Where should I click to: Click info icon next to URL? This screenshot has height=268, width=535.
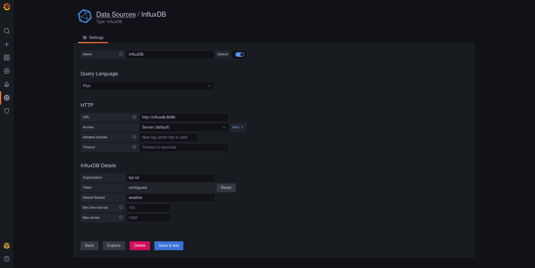tap(134, 117)
